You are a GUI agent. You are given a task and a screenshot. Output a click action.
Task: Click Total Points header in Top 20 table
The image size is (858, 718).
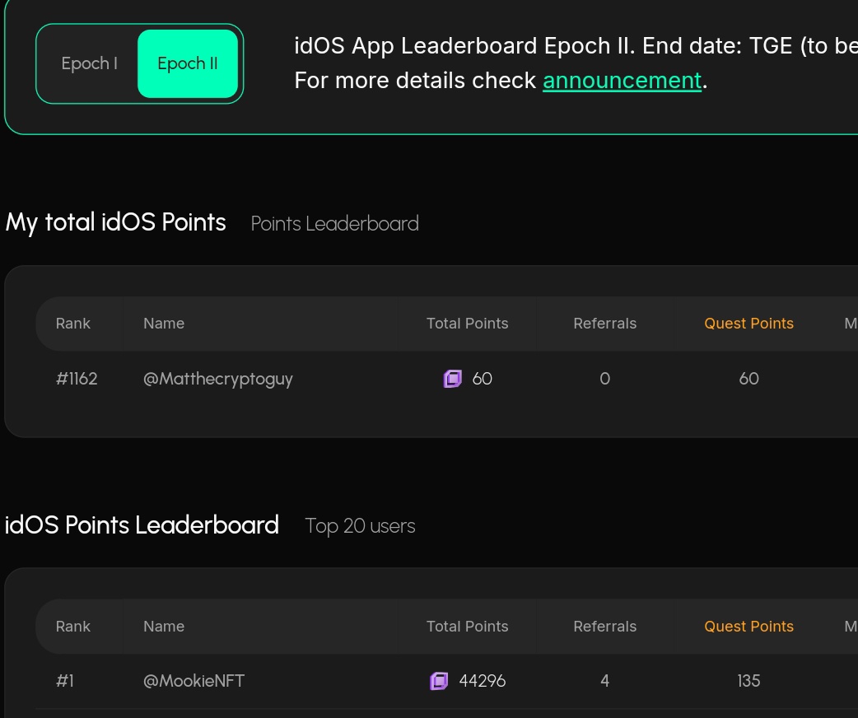[467, 626]
